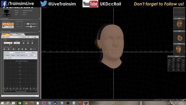Click the Point X value field
The height and width of the screenshot is (105, 186).
pyautogui.click(x=27, y=55)
